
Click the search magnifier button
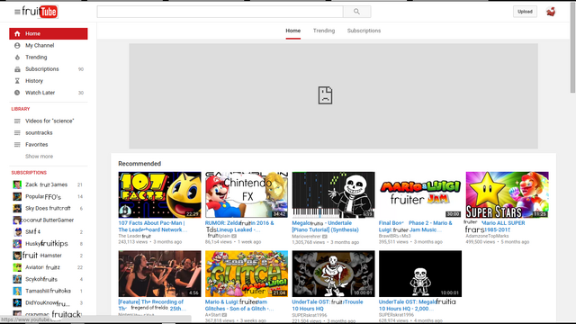click(x=356, y=12)
